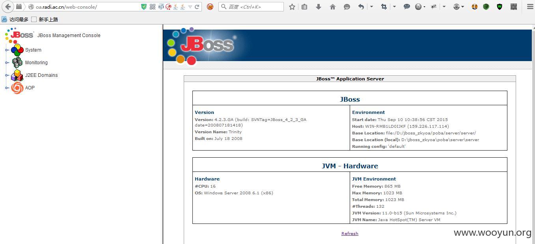Click the red JB icon in address bar
Image resolution: width=535 pixels, height=244 pixels.
(168, 7)
